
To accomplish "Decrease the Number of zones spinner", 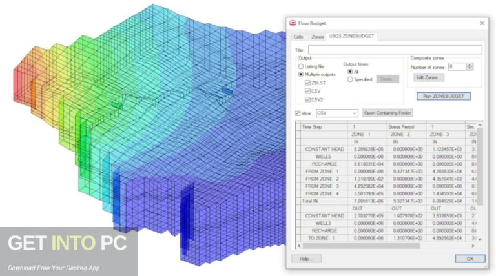I will pyautogui.click(x=470, y=68).
